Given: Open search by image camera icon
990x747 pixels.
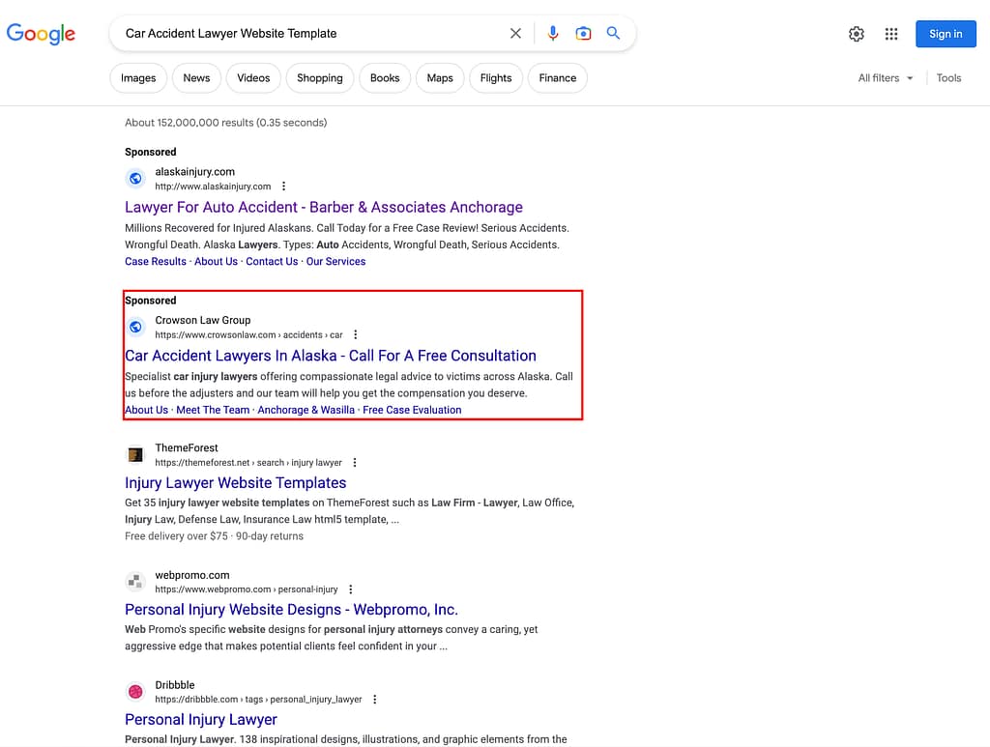Looking at the screenshot, I should (583, 34).
